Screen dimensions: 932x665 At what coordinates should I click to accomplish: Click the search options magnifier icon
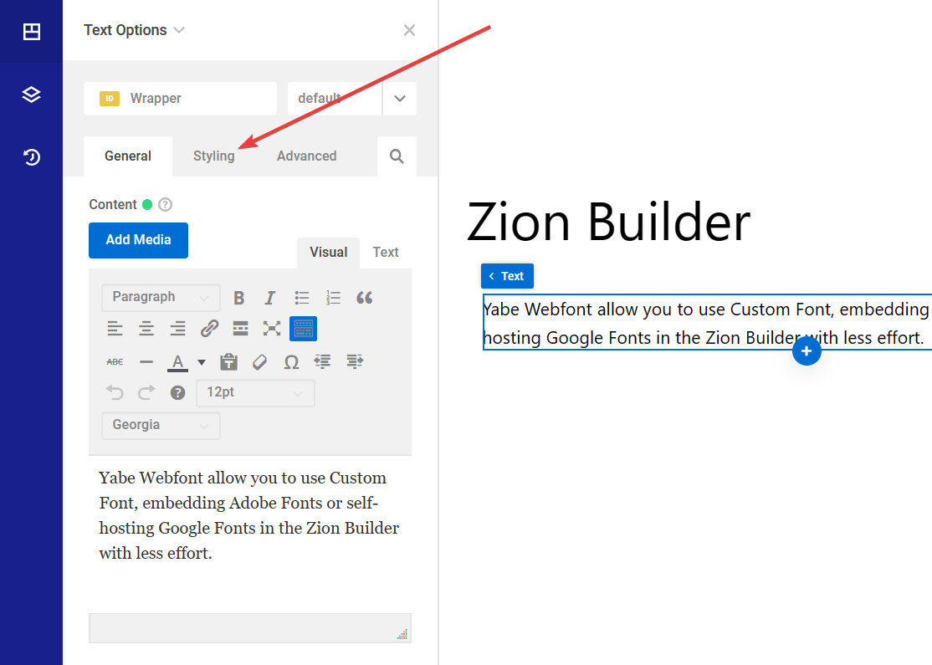pos(397,156)
